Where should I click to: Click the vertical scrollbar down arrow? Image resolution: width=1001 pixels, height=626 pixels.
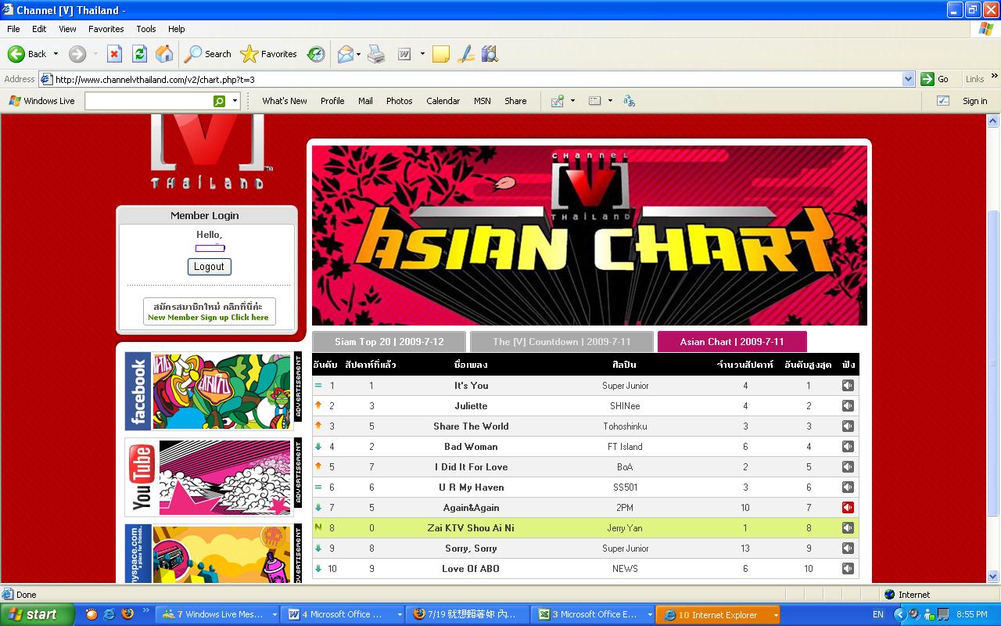click(x=994, y=577)
